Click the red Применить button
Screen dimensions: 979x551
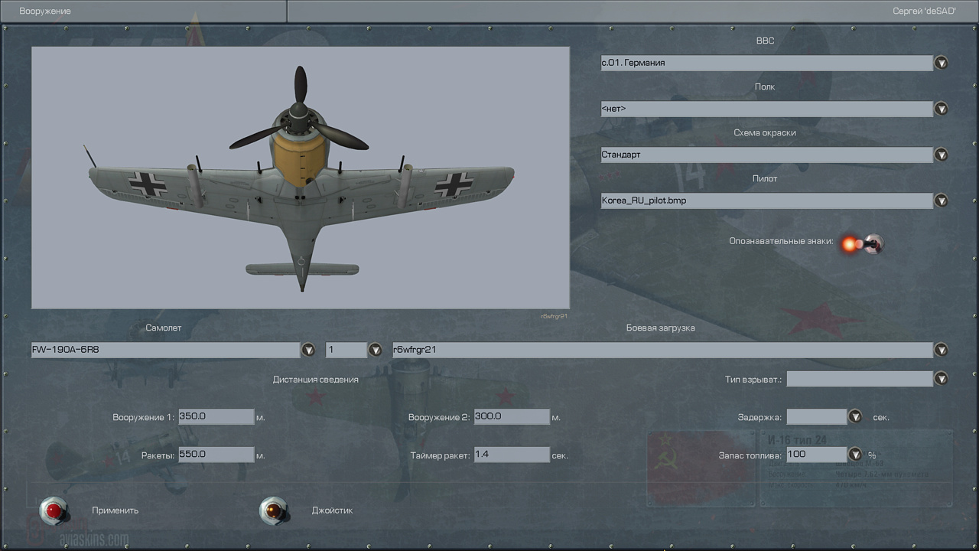(x=54, y=510)
